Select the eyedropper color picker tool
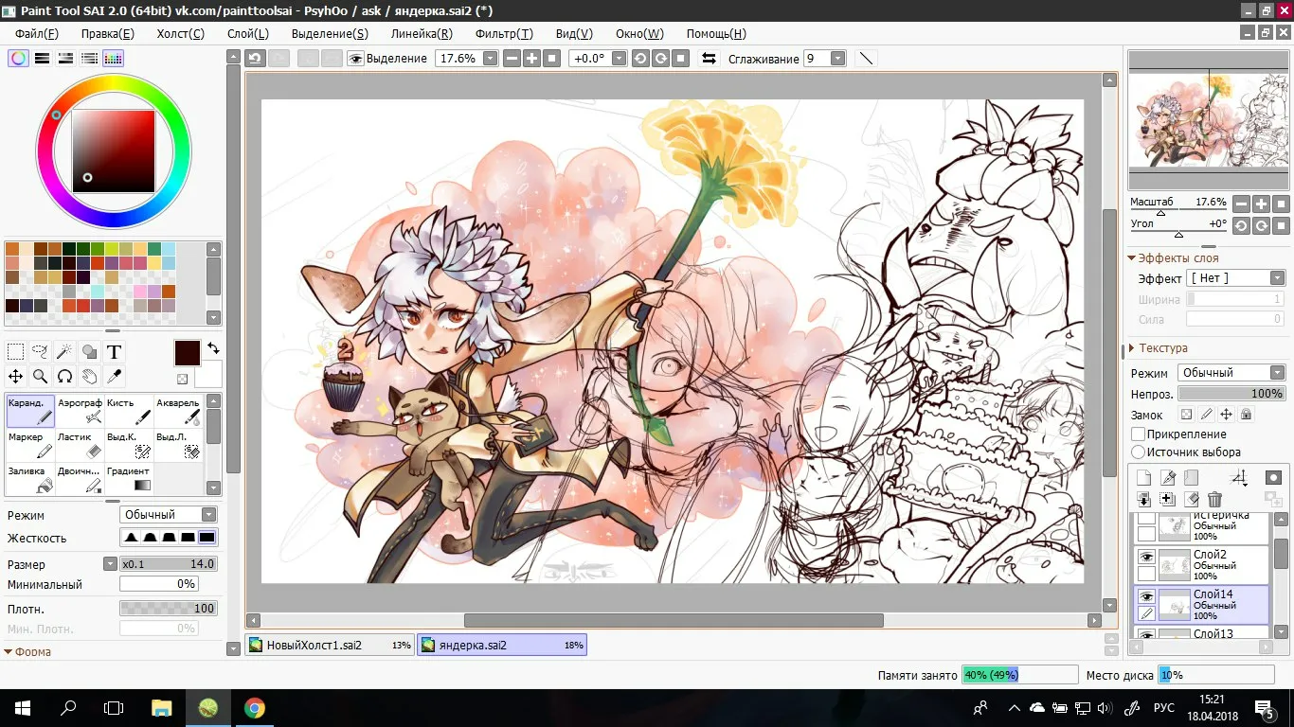The height and width of the screenshot is (727, 1294). tap(114, 377)
